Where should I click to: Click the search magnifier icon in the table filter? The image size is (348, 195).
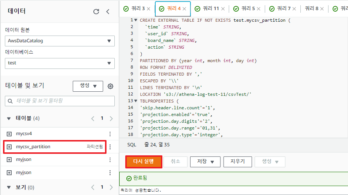tap(10, 101)
